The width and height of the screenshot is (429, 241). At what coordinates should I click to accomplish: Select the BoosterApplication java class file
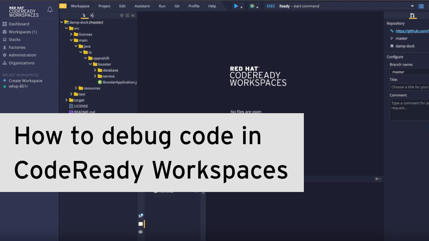119,82
